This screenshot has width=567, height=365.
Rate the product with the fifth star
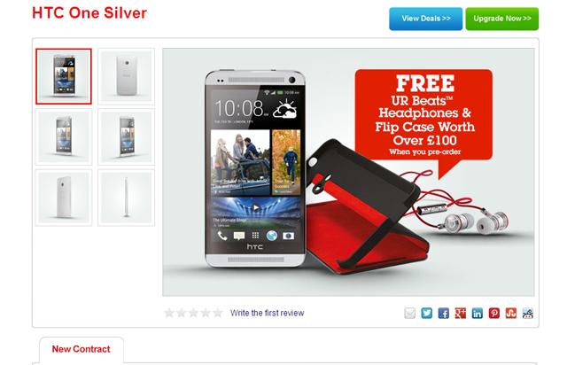click(218, 313)
